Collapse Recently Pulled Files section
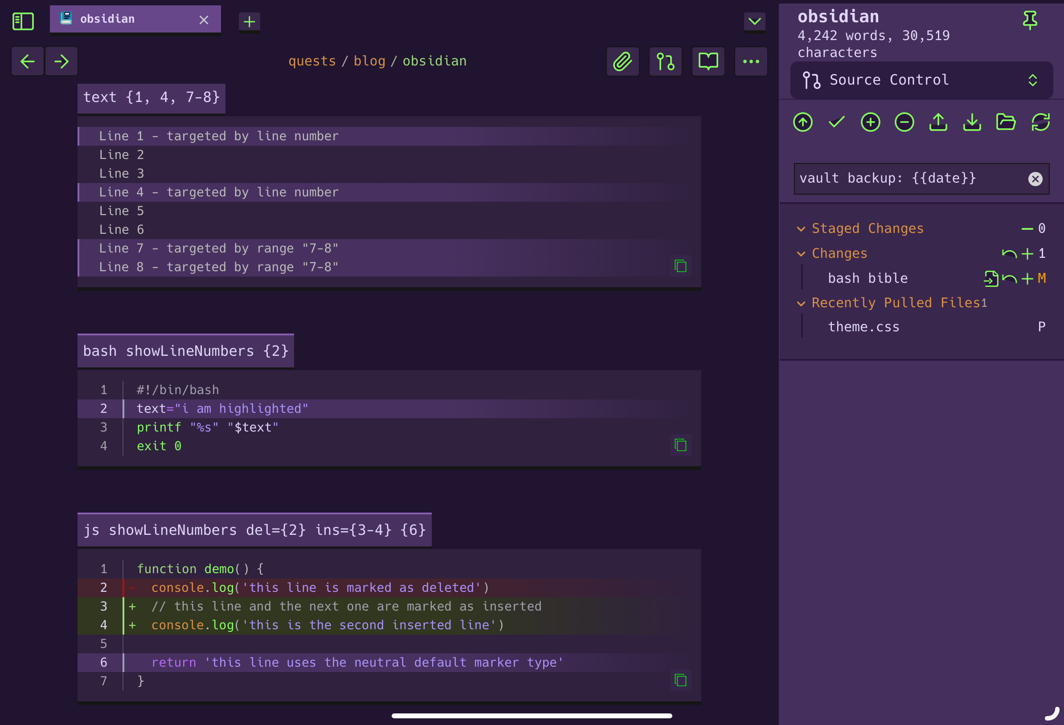Screen dimensions: 1064x725 pos(801,303)
